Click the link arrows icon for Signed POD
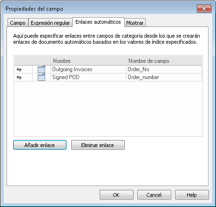Viewport: 216px width, 207px height. (x=19, y=77)
